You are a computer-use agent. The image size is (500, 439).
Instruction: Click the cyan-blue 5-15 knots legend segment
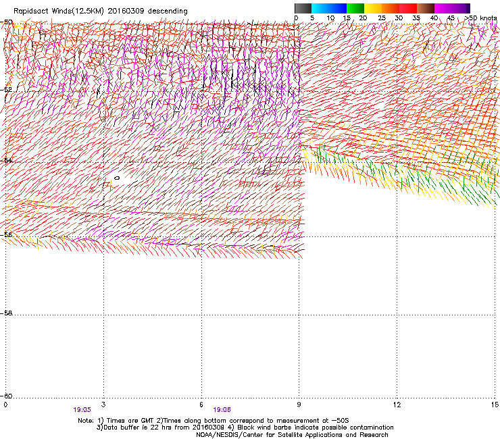tap(329, 8)
